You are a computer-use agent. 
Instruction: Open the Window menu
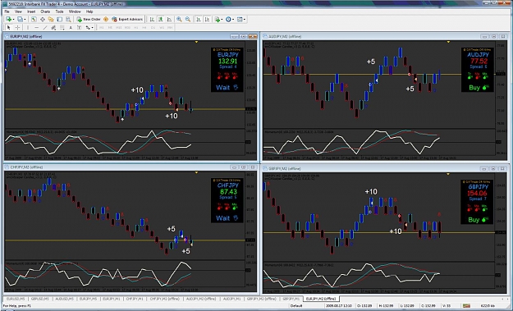[75, 11]
